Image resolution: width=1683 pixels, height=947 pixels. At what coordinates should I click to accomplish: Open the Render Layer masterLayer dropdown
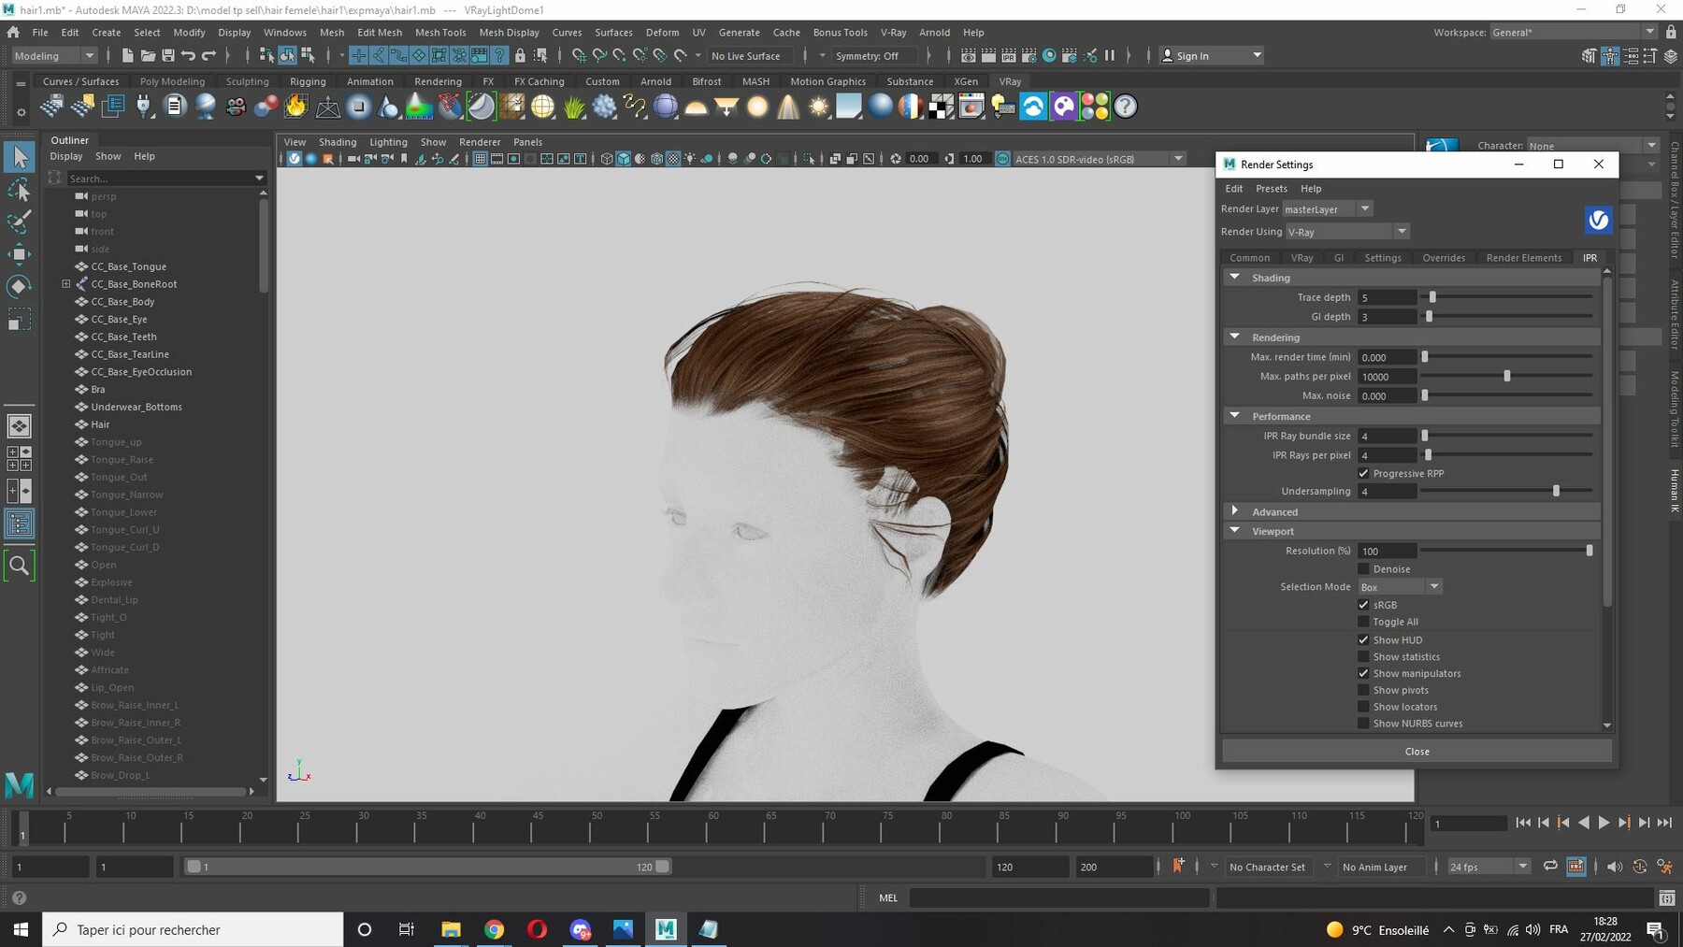tap(1327, 209)
